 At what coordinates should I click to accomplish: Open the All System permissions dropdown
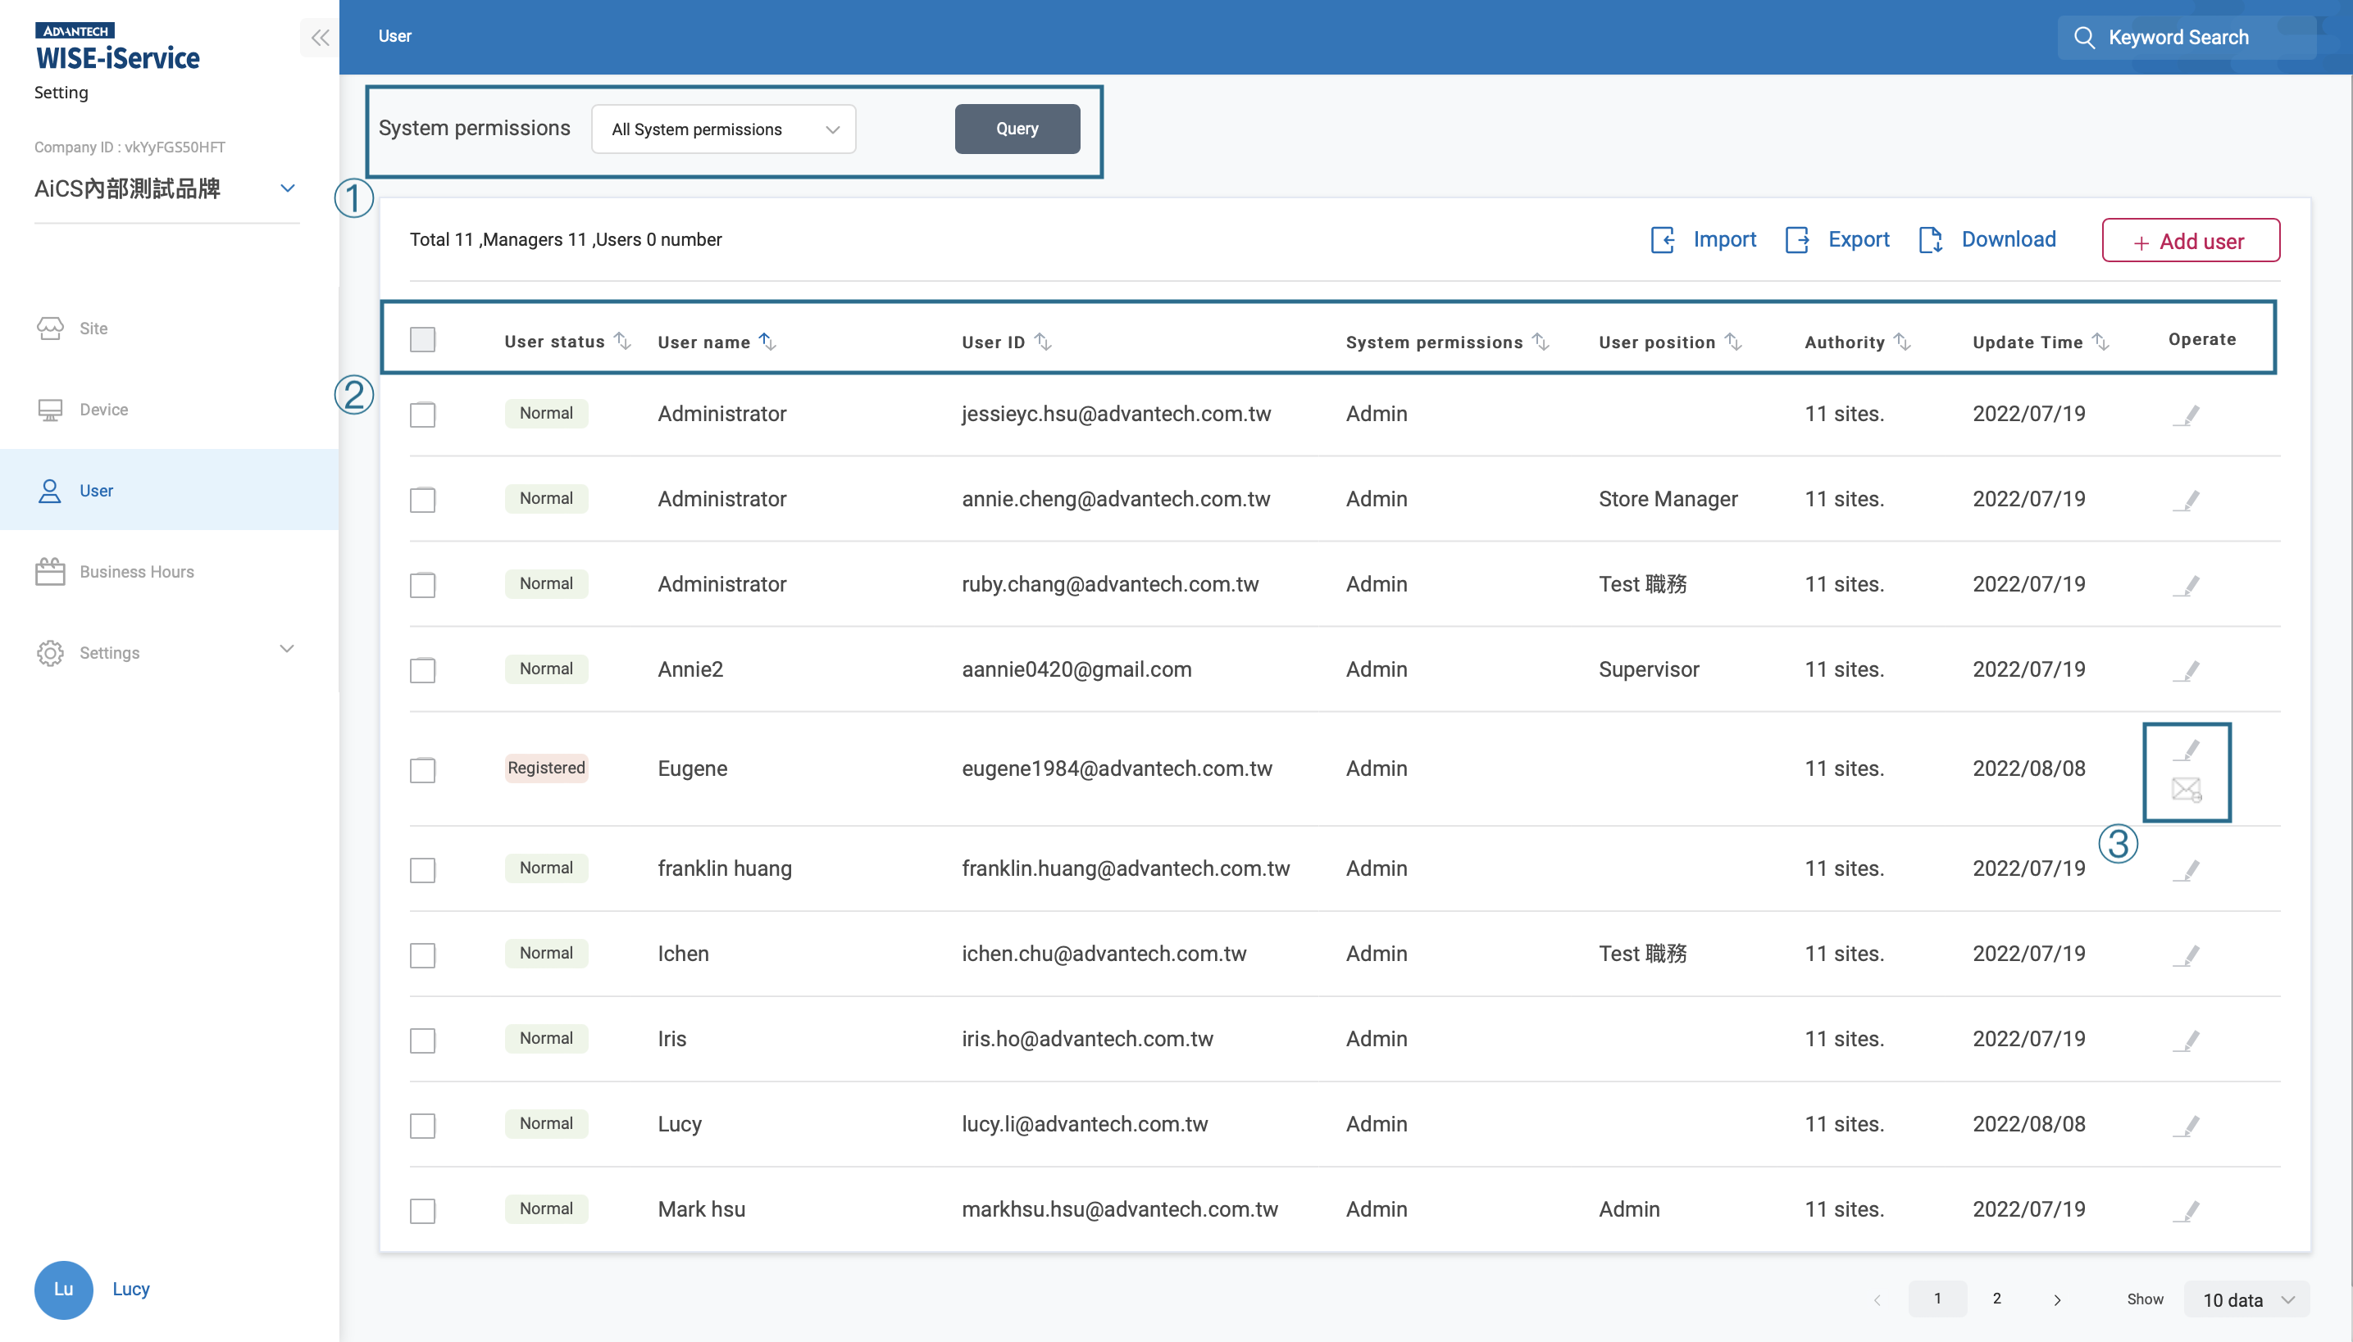[x=722, y=129]
